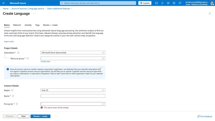Open the notifications bell
215x121 pixels.
click(162, 3)
